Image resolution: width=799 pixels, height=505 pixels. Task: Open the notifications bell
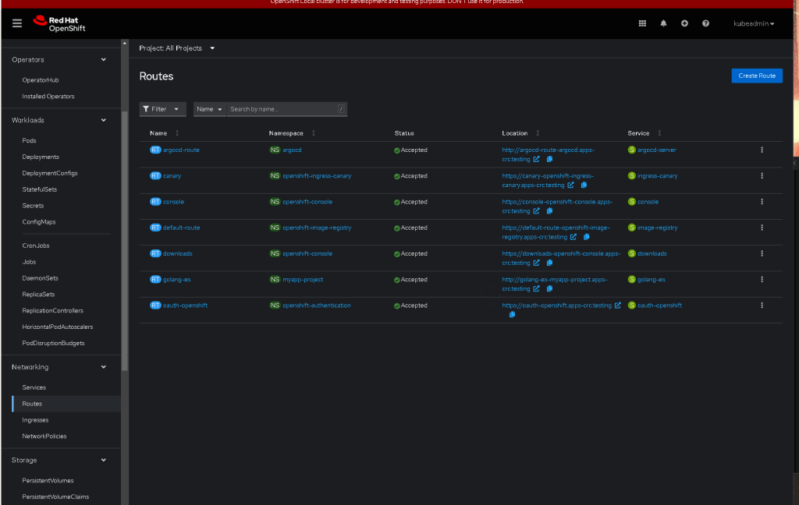(663, 23)
